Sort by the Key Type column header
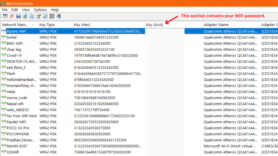This screenshot has height=156, width=278. pyautogui.click(x=55, y=25)
